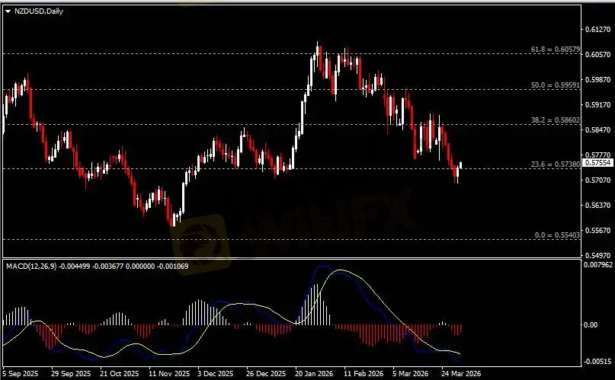
Task: Open the chart dropdown arrow beside NZDUSD,Daily
Action: (x=8, y=11)
